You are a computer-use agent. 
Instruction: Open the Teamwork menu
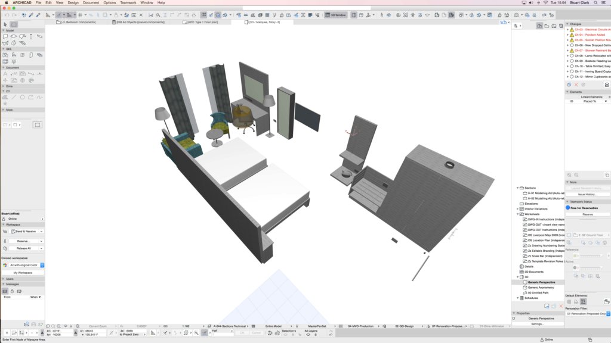pos(128,2)
